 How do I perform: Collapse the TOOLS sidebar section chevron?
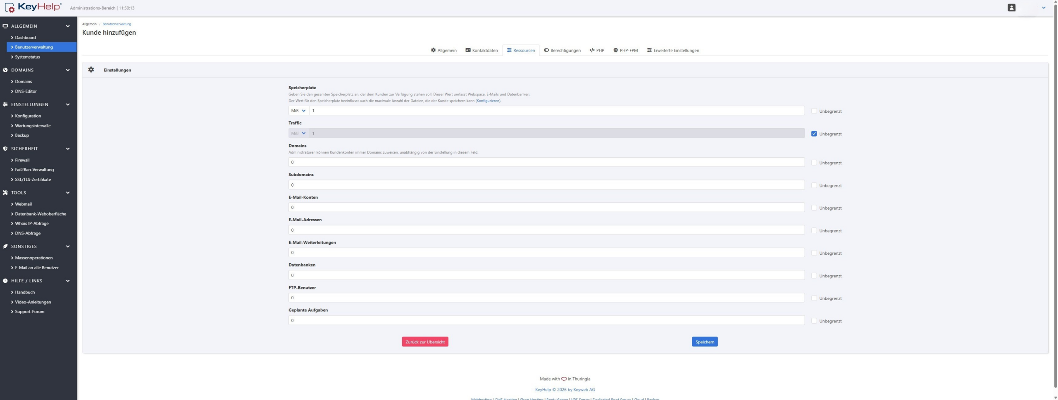coord(68,193)
